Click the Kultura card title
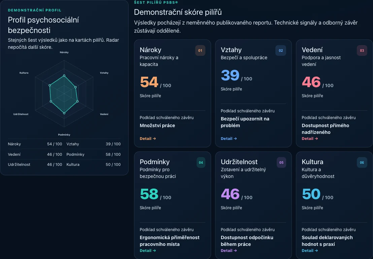Screen dimensions: 373x259 click(312, 162)
